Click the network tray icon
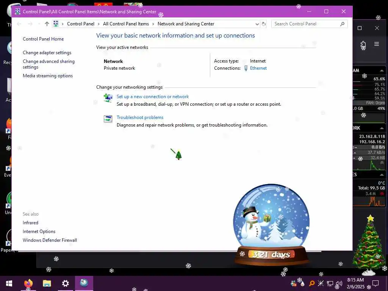 click(x=330, y=283)
